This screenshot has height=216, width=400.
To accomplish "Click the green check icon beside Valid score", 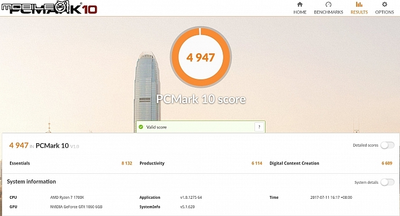I will [141, 127].
